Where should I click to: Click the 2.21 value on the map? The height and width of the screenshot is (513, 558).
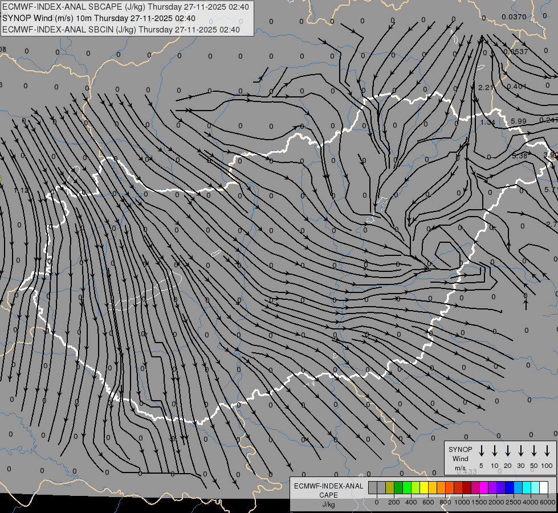point(486,87)
